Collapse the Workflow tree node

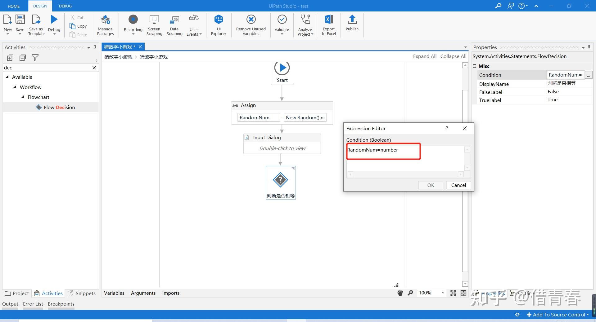tap(15, 87)
